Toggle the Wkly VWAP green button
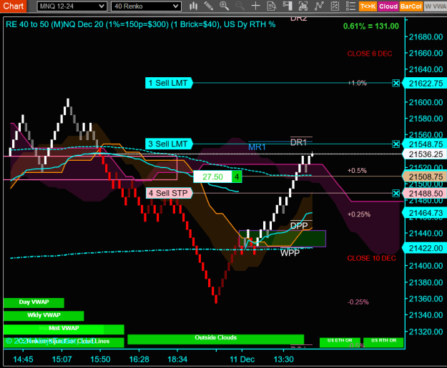 (x=44, y=316)
